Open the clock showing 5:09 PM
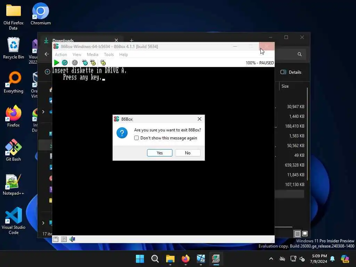The image size is (356, 267). pyautogui.click(x=319, y=259)
